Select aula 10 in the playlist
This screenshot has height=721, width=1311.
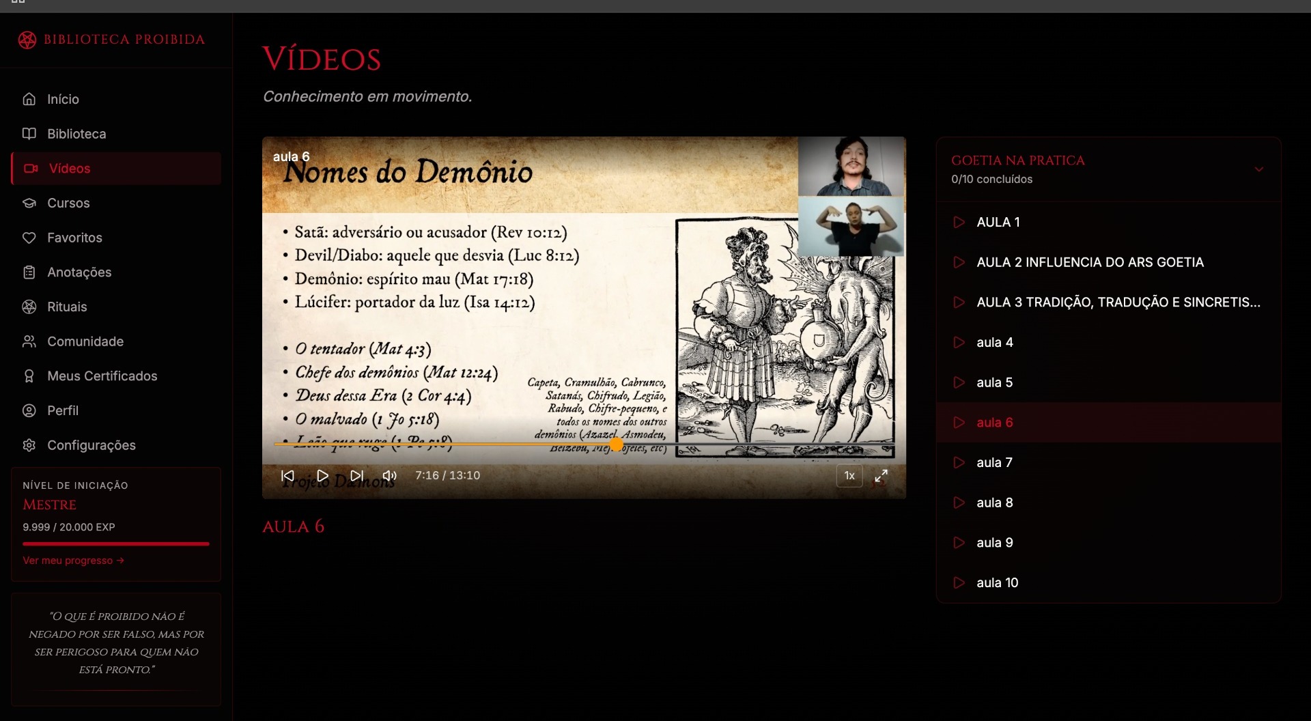click(x=1109, y=583)
